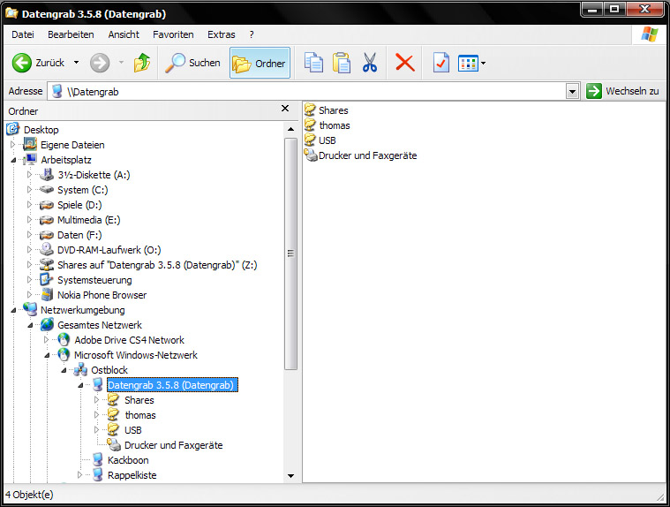Viewport: 670px width, 507px height.
Task: Open the Ansicht menu
Action: coord(124,34)
